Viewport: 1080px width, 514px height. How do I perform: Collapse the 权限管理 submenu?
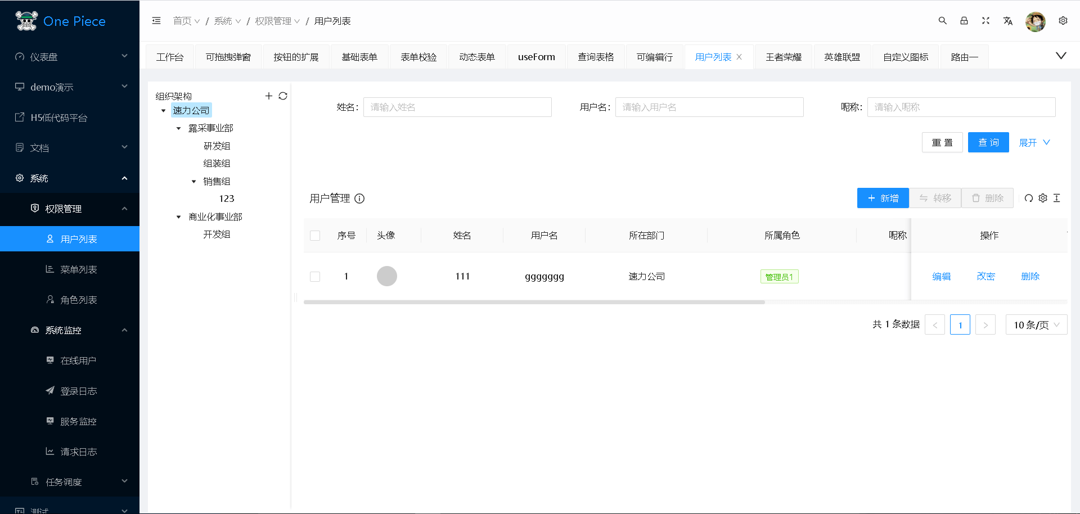(x=70, y=209)
